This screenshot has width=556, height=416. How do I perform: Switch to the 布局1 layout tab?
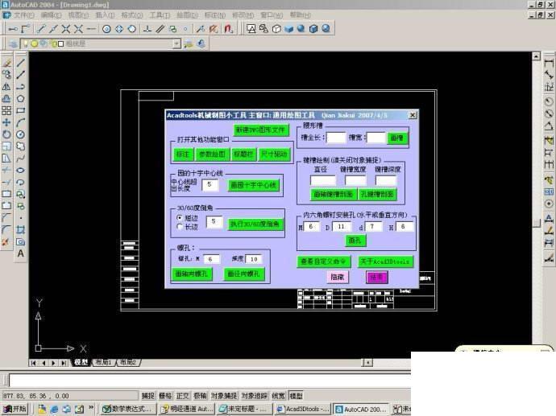104,362
